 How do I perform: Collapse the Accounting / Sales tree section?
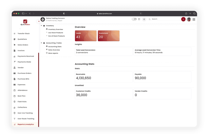pyautogui.click(x=41, y=43)
